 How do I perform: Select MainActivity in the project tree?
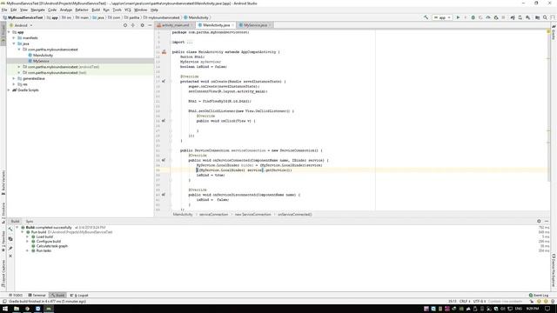(x=43, y=56)
